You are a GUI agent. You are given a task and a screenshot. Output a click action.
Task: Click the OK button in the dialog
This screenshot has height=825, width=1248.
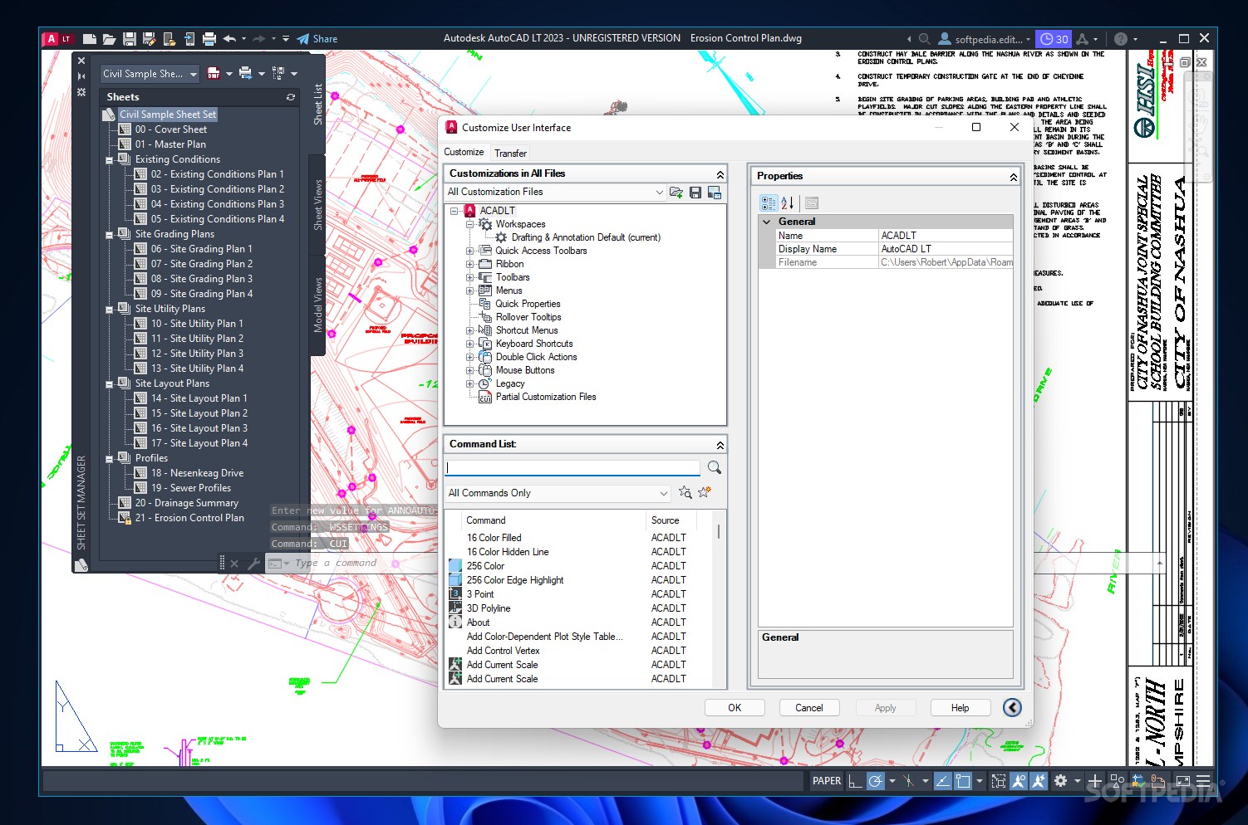(x=735, y=708)
